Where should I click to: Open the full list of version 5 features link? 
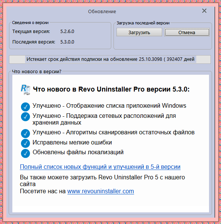click(100, 167)
